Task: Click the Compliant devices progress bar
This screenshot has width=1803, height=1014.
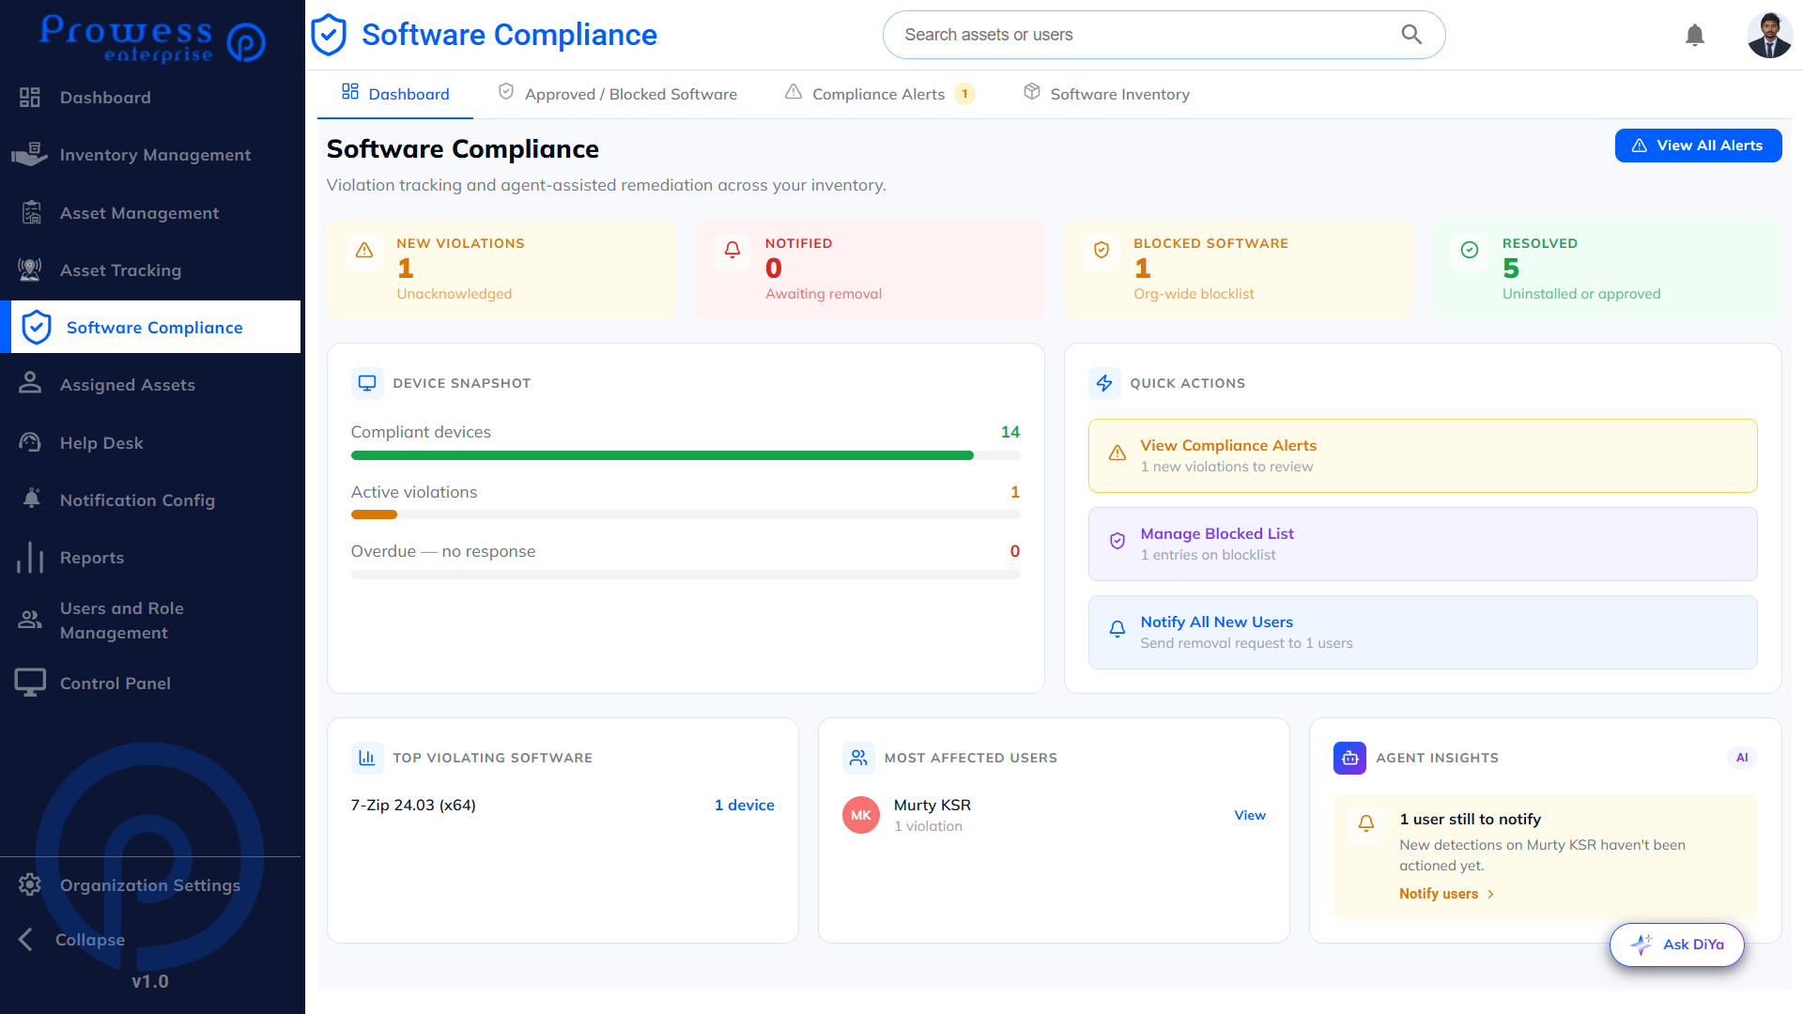Action: click(685, 455)
